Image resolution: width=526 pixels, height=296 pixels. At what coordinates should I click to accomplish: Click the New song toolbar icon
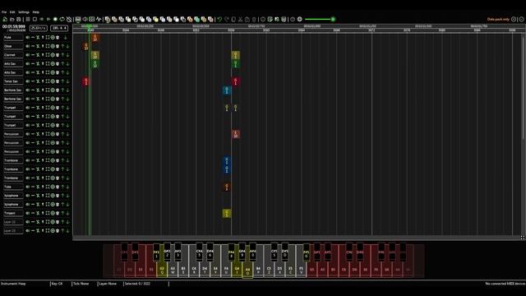click(5, 19)
